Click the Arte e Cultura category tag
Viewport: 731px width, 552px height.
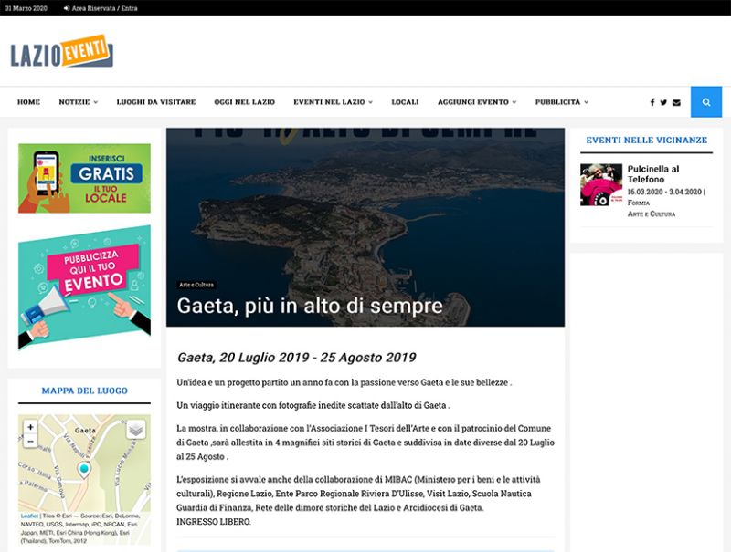pyautogui.click(x=196, y=285)
